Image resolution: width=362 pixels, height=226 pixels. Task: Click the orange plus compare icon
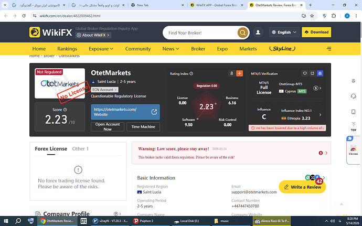pyautogui.click(x=239, y=73)
